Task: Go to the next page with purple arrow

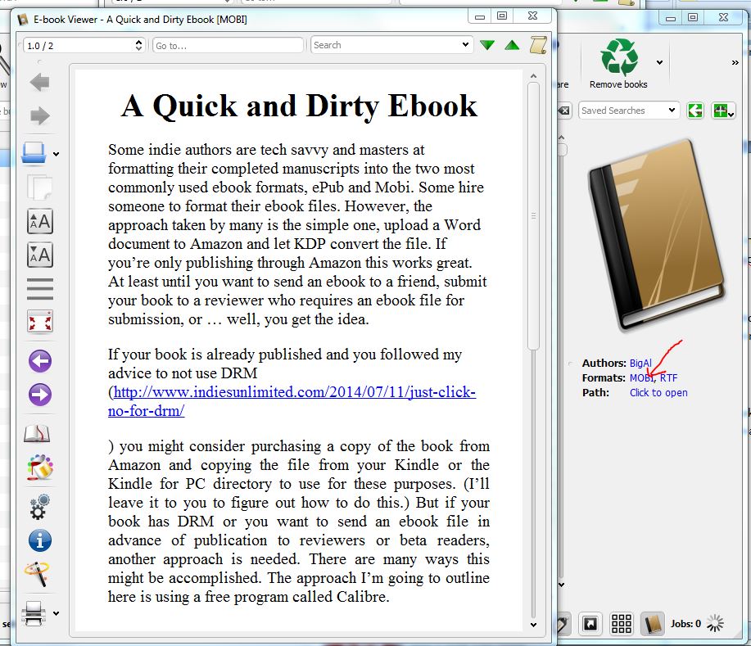Action: [x=39, y=395]
